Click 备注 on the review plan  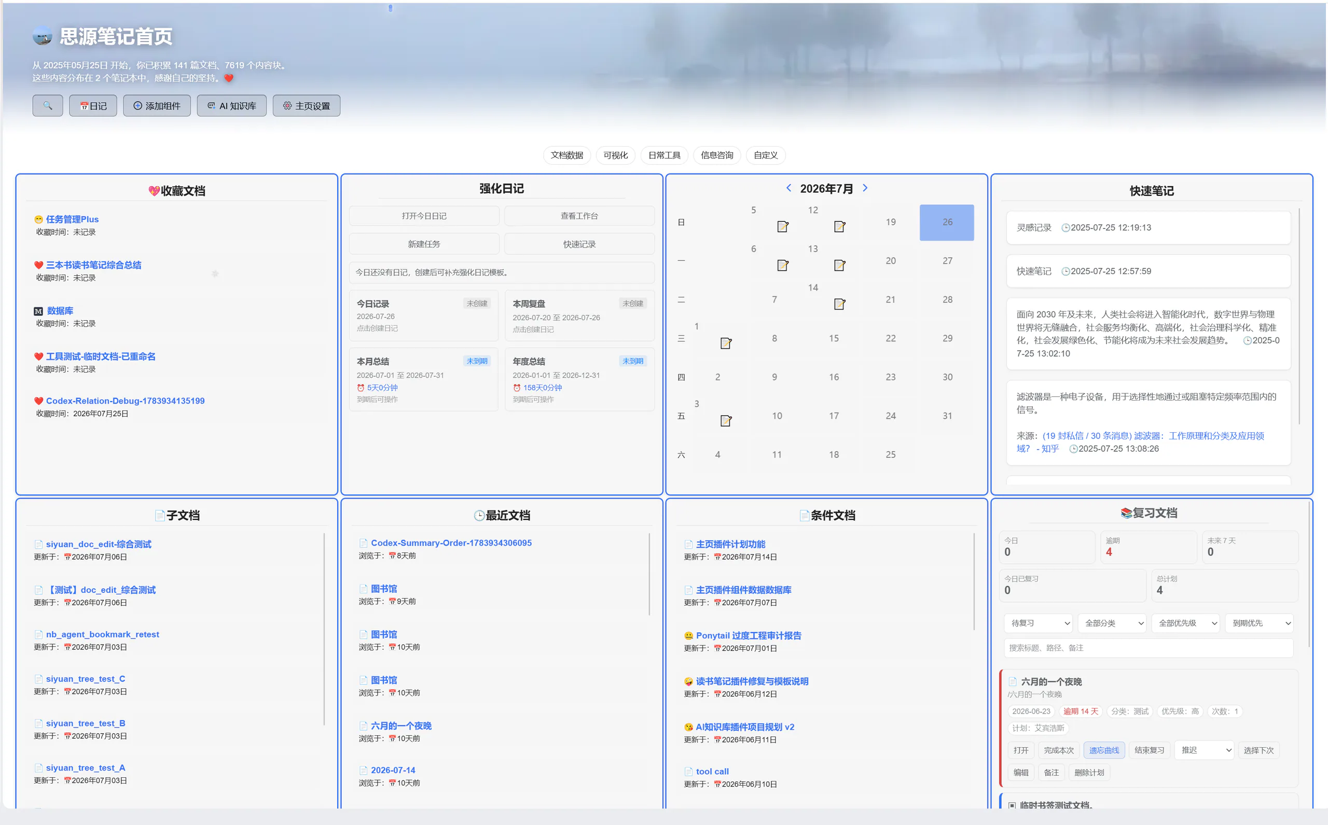pos(1051,773)
